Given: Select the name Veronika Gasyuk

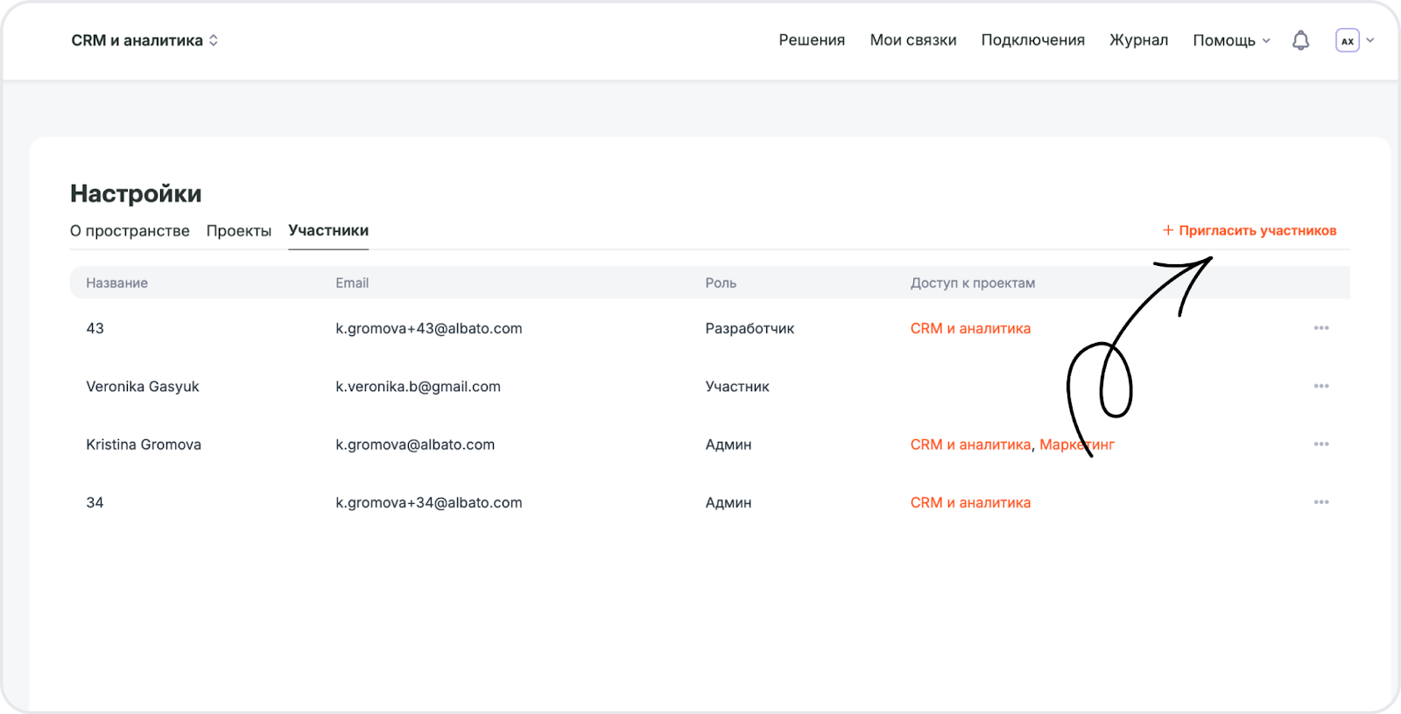Looking at the screenshot, I should (x=143, y=386).
